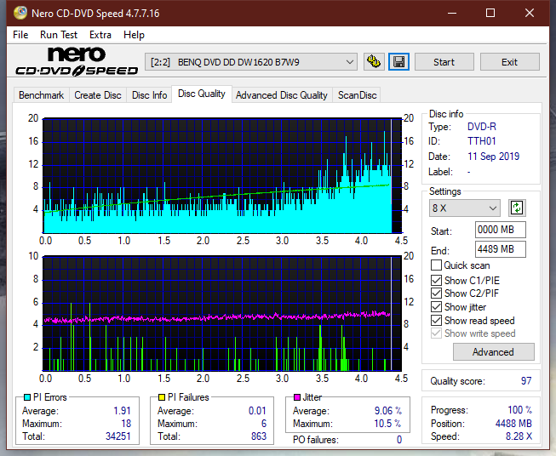Open the Extra menu
This screenshot has width=556, height=456.
[x=100, y=35]
